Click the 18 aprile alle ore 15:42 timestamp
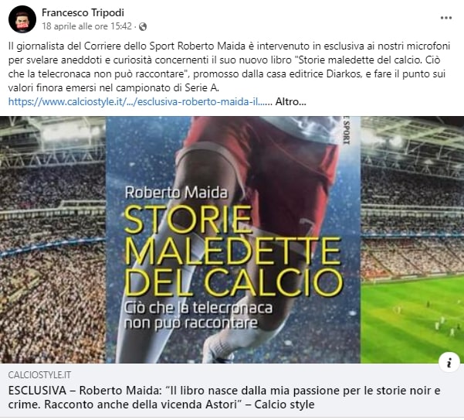This screenshot has width=464, height=420. click(x=86, y=26)
